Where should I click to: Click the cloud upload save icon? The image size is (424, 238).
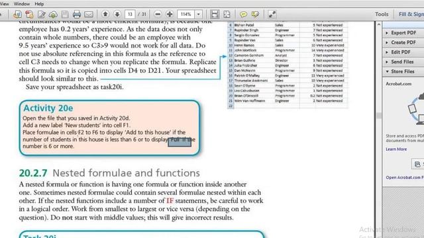53,15
